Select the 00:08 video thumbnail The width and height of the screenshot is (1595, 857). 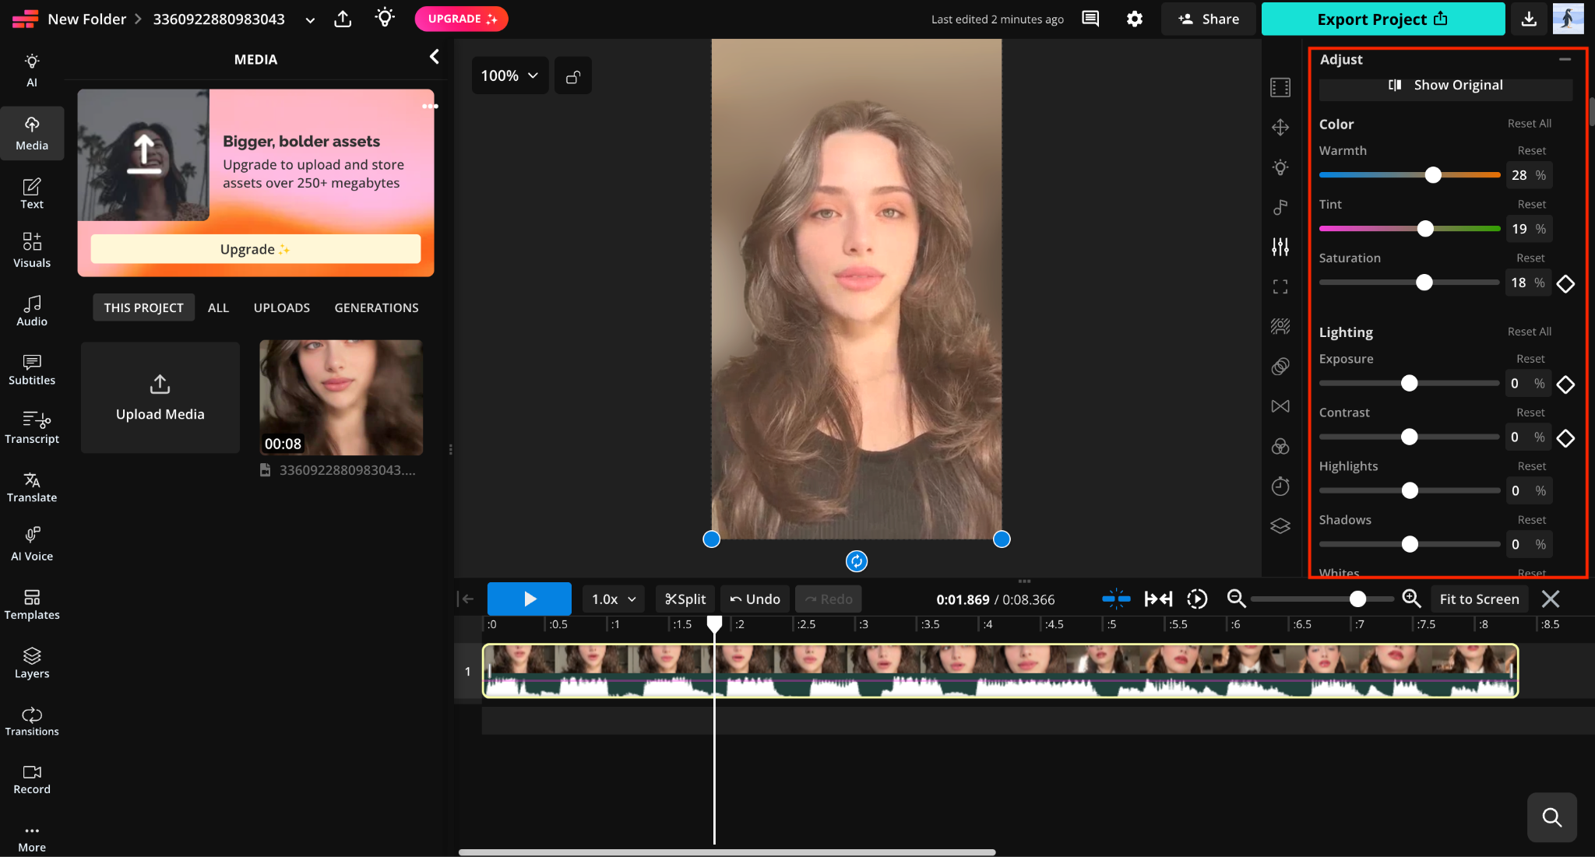[341, 397]
